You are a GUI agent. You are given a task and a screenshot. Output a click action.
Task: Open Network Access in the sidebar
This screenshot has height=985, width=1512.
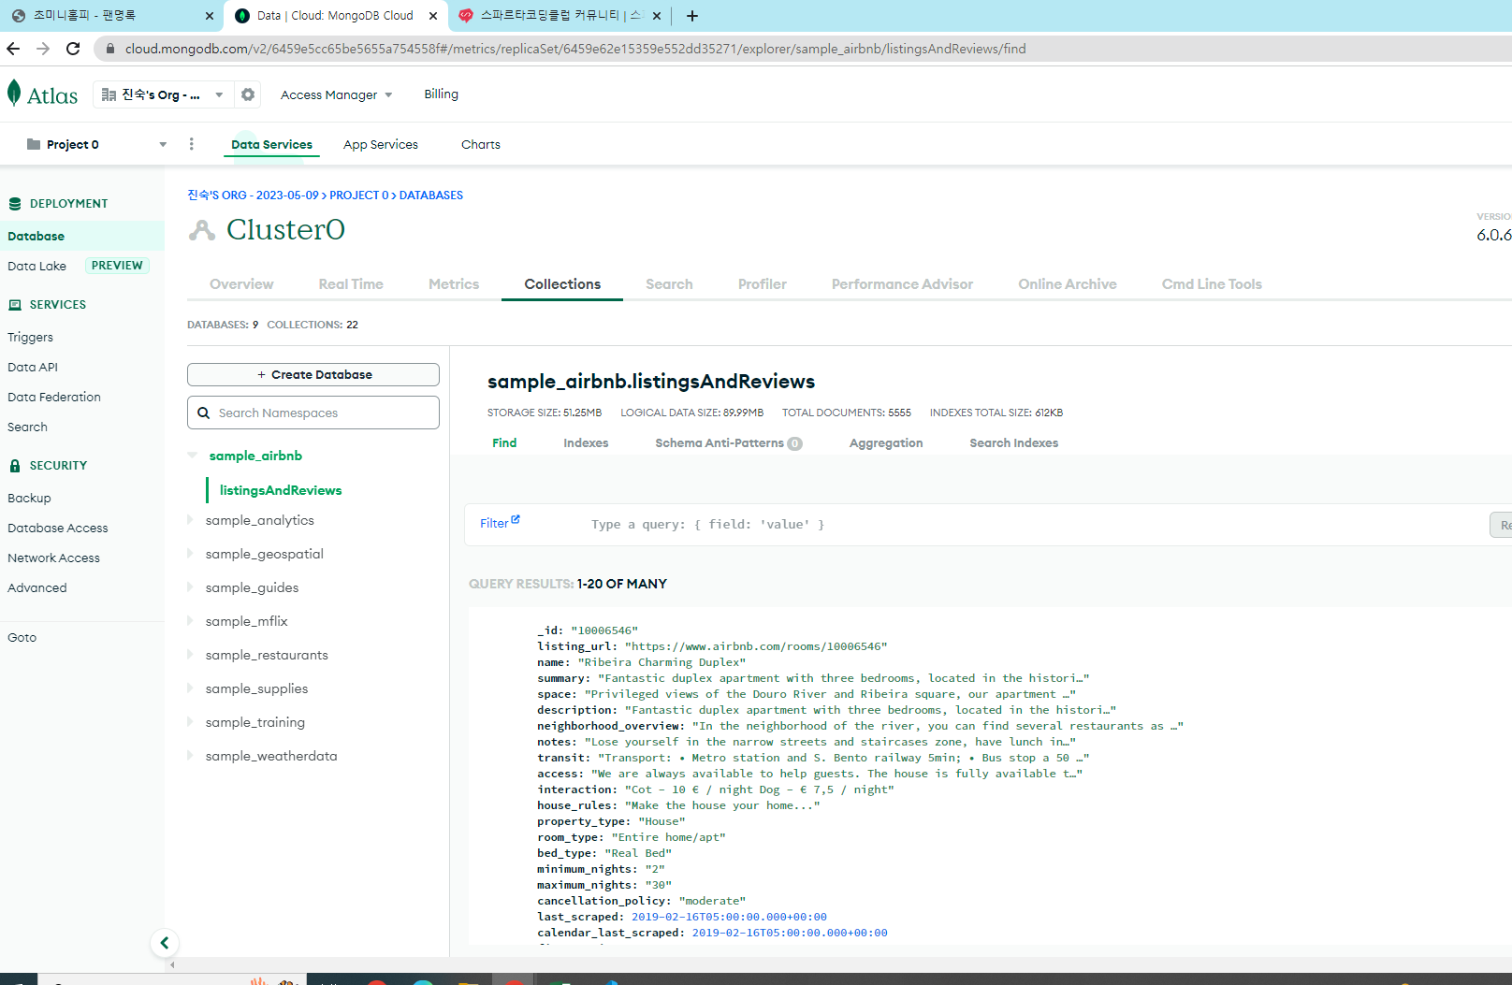[54, 558]
